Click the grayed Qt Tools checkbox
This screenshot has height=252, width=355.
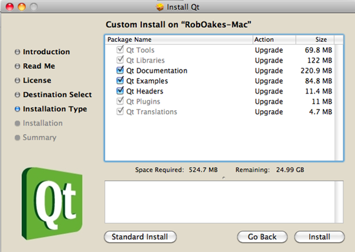click(120, 50)
